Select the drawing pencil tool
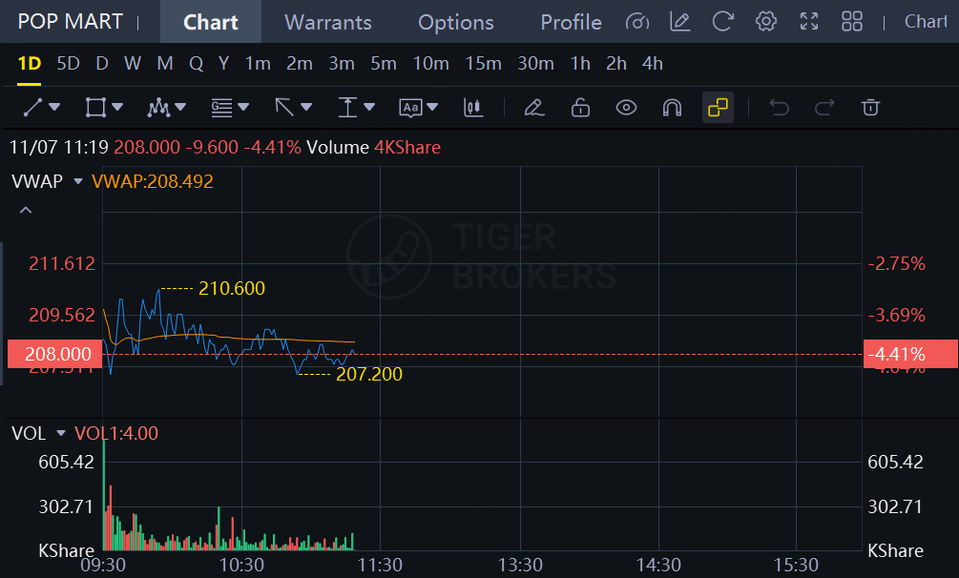This screenshot has height=578, width=959. tap(534, 108)
